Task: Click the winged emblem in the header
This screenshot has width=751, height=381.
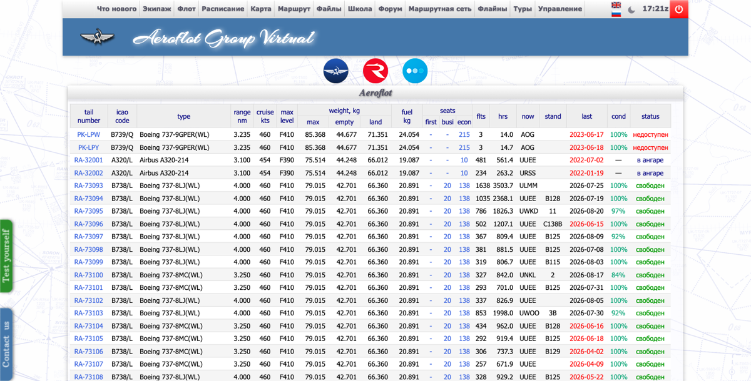Action: 97,37
